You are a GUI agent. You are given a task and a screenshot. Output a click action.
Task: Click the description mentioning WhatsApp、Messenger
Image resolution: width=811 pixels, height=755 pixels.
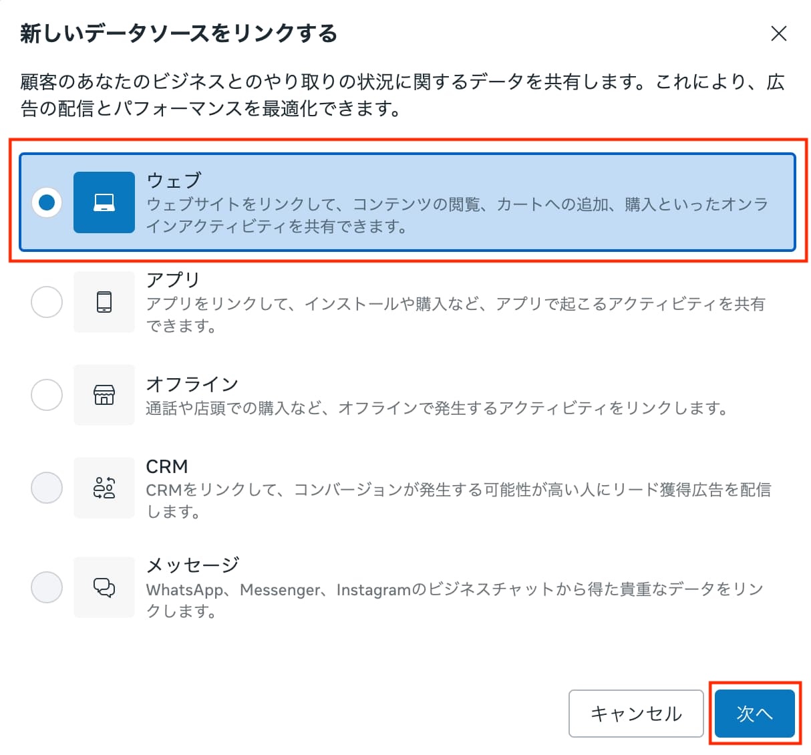click(455, 600)
